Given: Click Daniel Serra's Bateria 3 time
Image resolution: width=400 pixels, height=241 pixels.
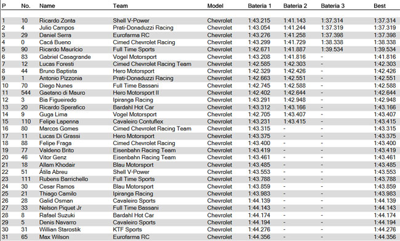Looking at the screenshot, I should [332, 35].
